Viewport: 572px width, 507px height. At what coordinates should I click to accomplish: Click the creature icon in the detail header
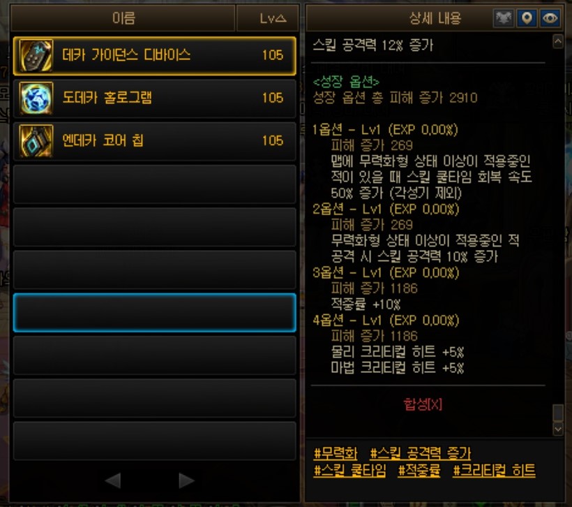coord(504,18)
